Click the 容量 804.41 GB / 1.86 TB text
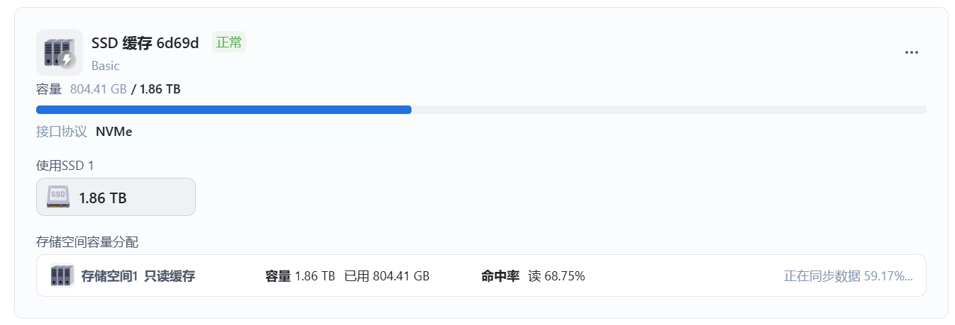This screenshot has height=325, width=955. pos(108,89)
